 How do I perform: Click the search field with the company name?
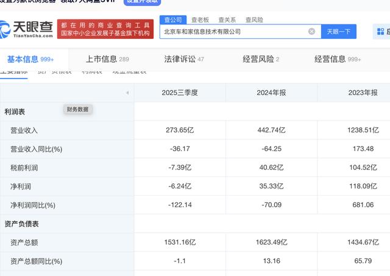coord(232,31)
